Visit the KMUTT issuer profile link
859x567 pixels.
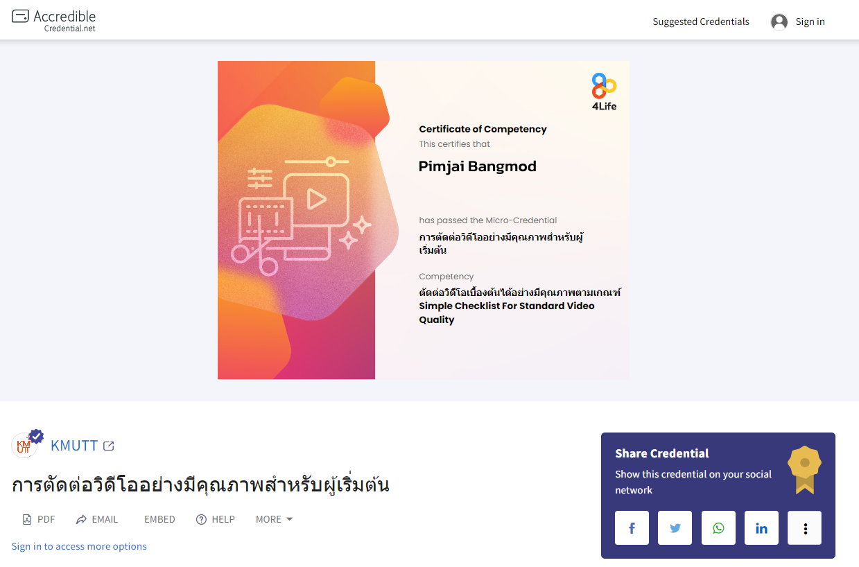(x=73, y=446)
